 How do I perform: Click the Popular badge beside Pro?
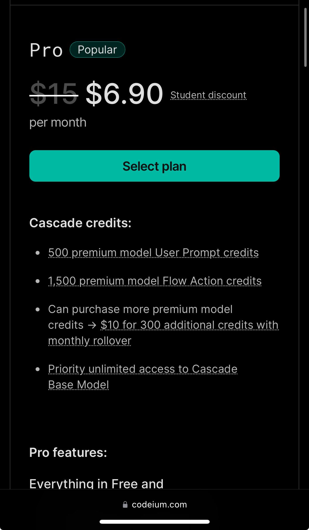[97, 50]
